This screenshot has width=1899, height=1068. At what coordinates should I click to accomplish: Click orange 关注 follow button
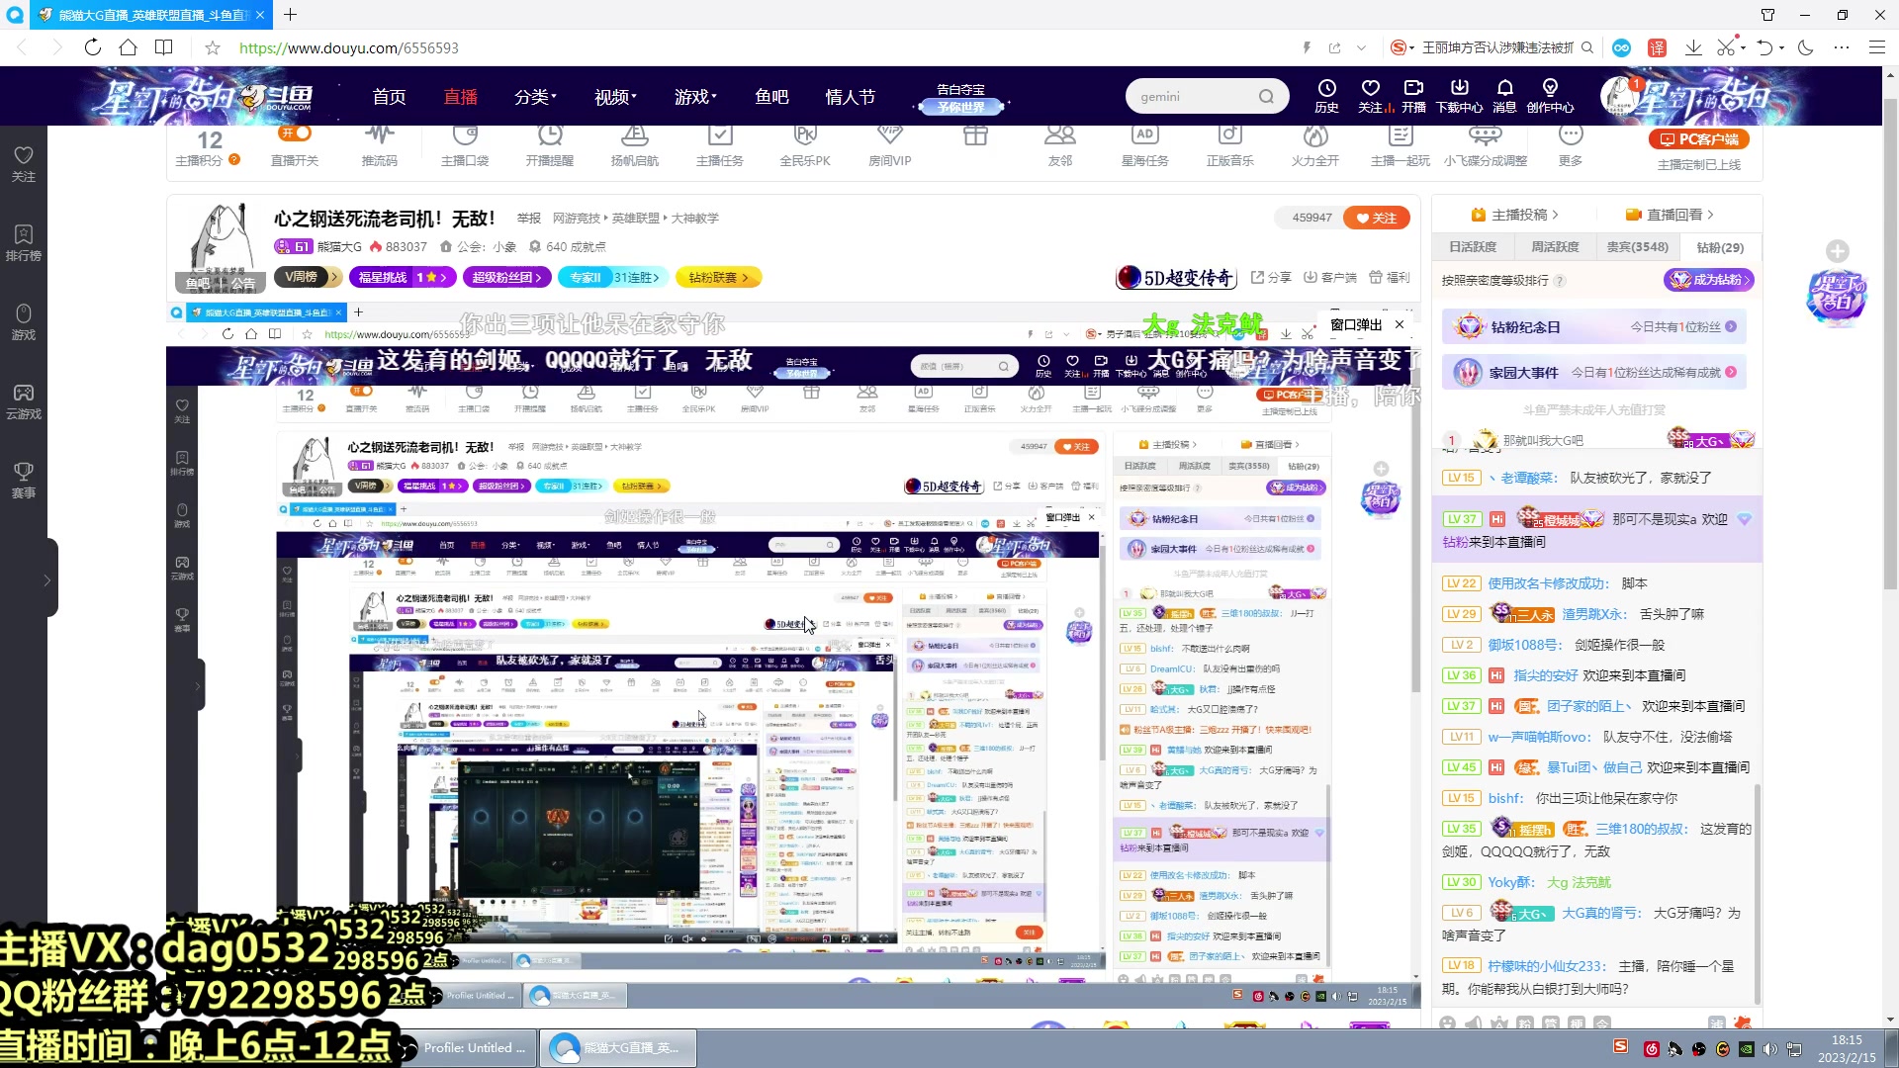click(1376, 218)
